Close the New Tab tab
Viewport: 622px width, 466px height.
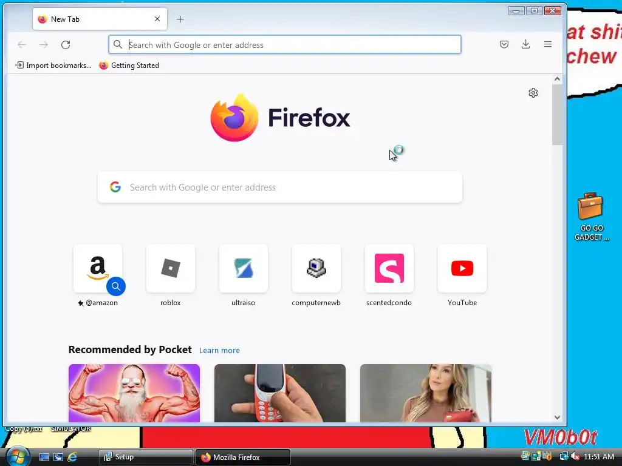click(x=157, y=19)
